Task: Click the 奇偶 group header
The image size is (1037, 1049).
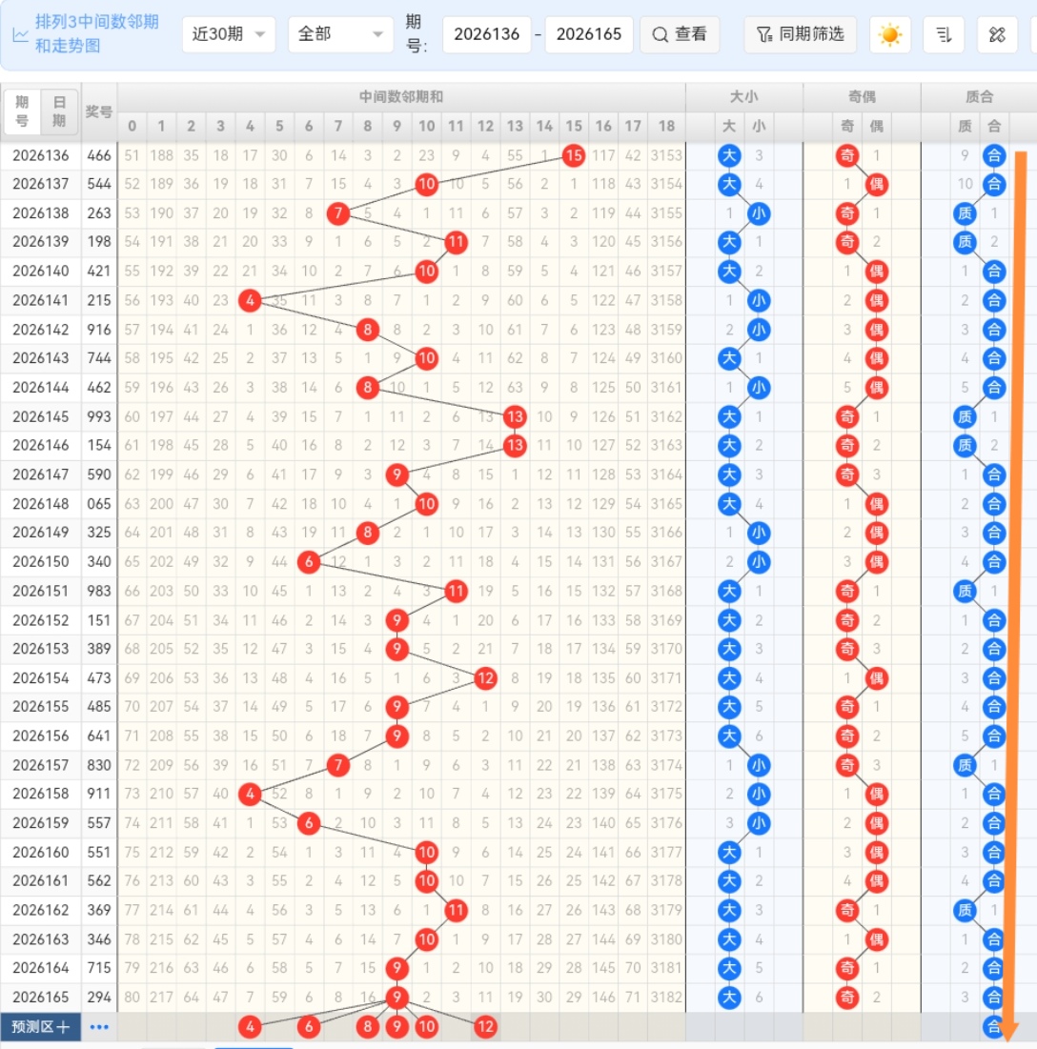Action: (862, 97)
